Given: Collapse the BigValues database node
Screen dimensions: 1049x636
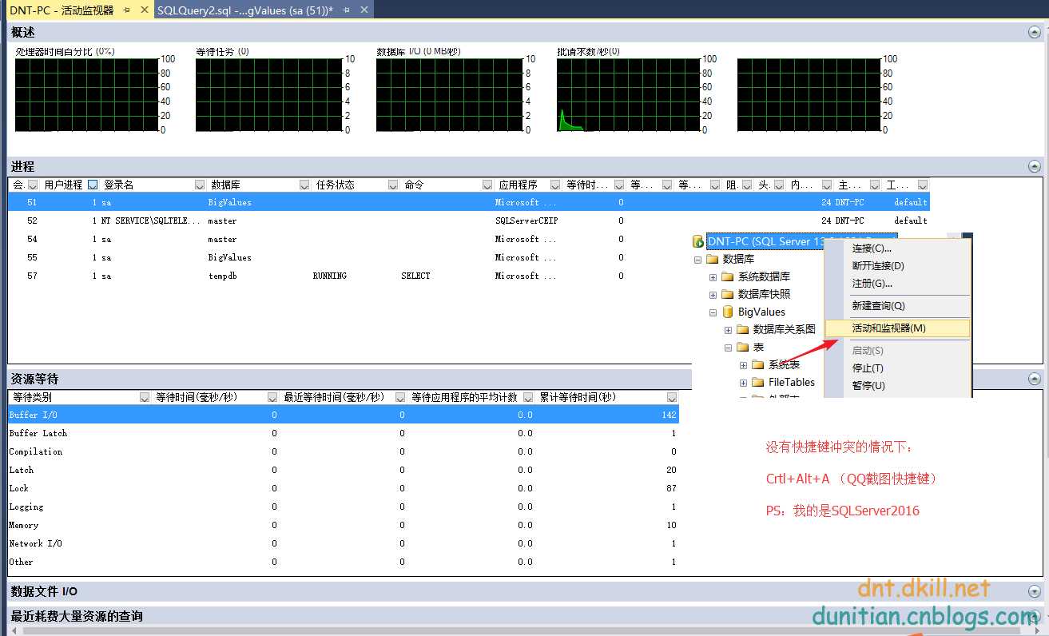Looking at the screenshot, I should pyautogui.click(x=713, y=312).
